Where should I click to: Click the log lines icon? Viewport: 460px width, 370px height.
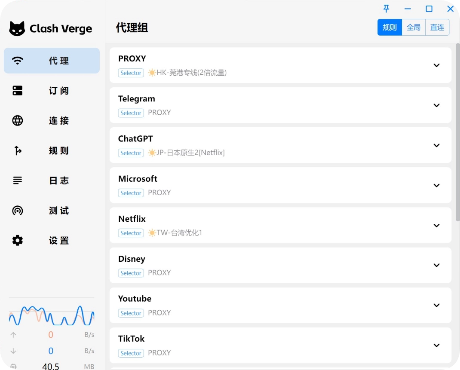[x=18, y=180]
